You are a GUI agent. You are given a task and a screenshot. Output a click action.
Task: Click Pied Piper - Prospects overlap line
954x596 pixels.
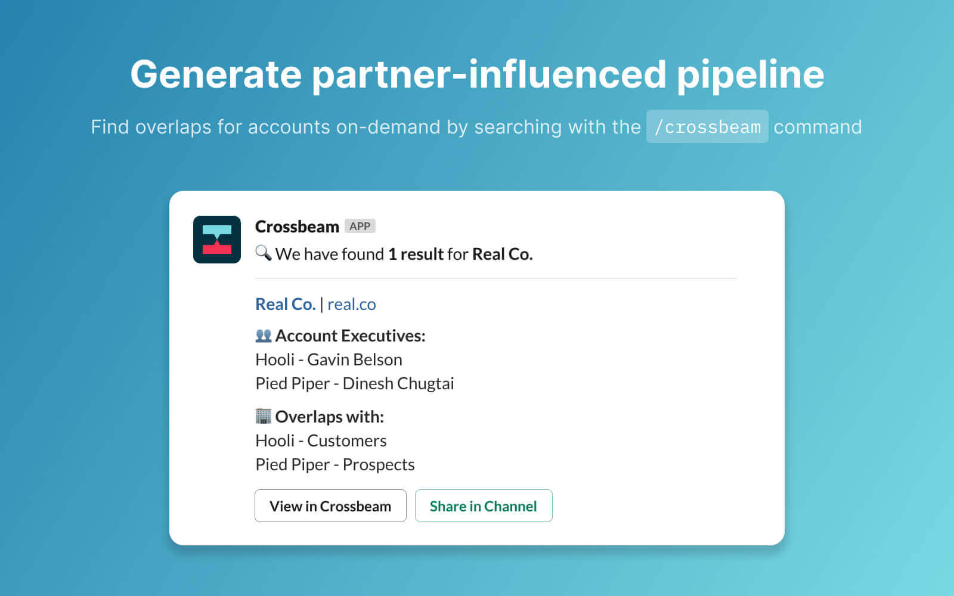click(x=335, y=464)
